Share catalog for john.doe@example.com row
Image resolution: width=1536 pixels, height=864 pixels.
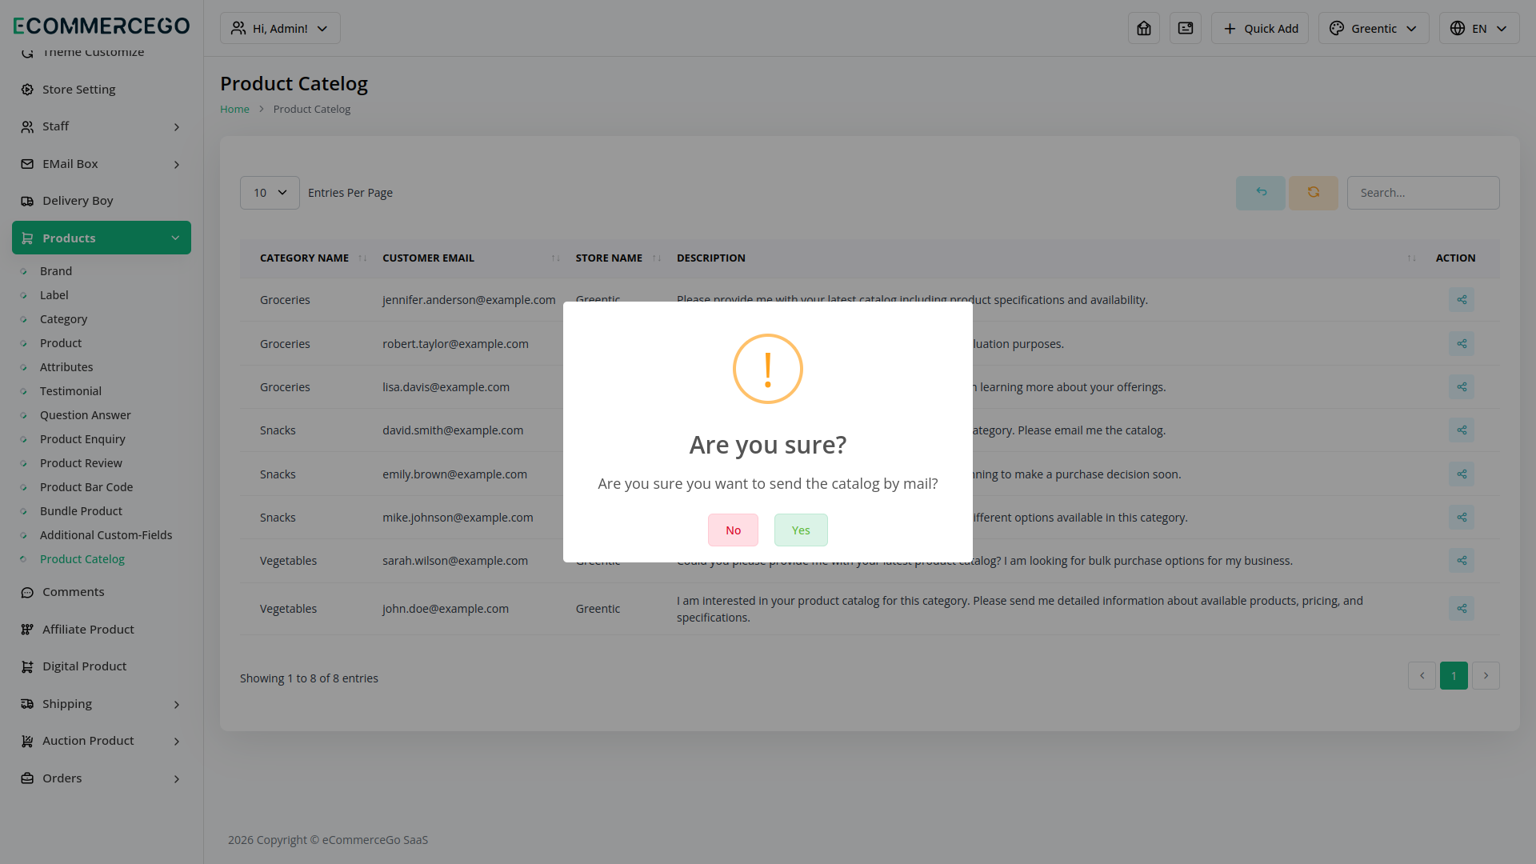(x=1462, y=609)
